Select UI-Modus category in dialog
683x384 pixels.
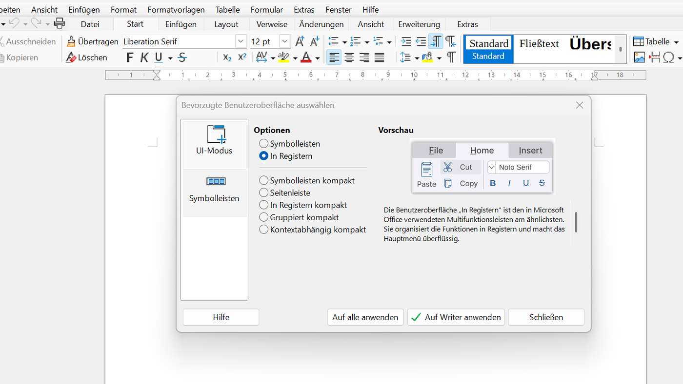coord(215,145)
